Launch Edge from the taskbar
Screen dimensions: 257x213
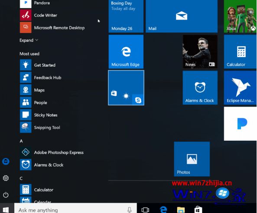tap(163, 210)
